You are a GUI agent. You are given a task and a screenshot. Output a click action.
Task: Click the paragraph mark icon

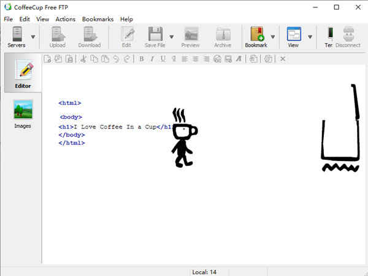point(174,59)
